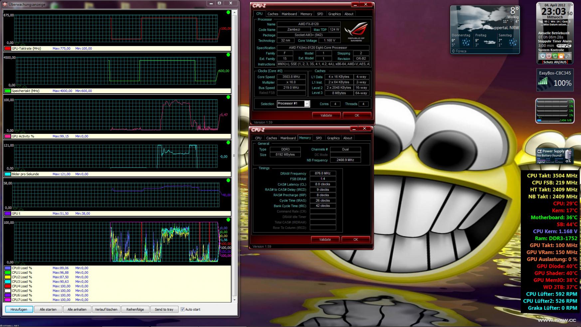Click the monitor list scrollbar down arrow
Viewport: 581px width, 327px height.
(x=234, y=300)
